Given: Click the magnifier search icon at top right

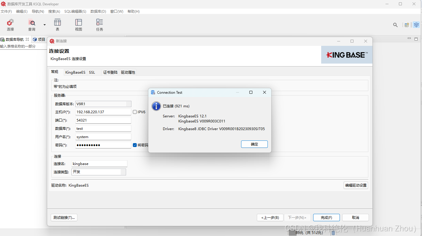Looking at the screenshot, I should 395,25.
